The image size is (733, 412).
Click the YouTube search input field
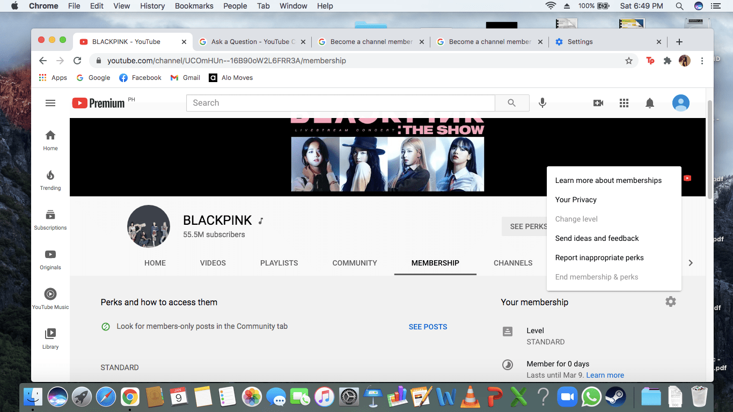point(341,103)
